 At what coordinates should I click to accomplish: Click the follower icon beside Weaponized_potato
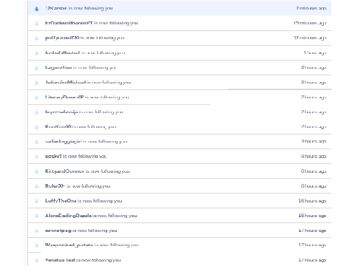click(36, 245)
